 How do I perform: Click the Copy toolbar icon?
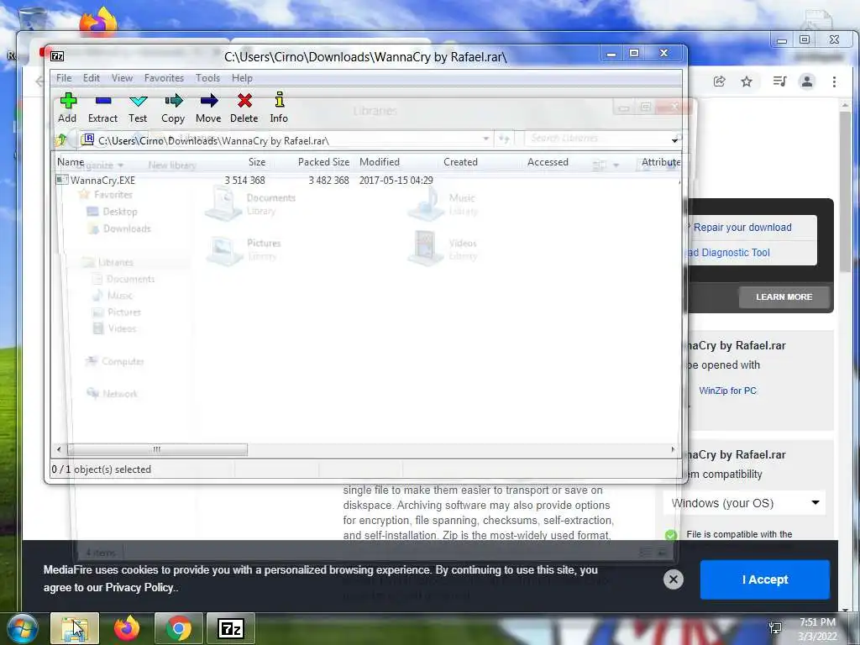point(173,107)
